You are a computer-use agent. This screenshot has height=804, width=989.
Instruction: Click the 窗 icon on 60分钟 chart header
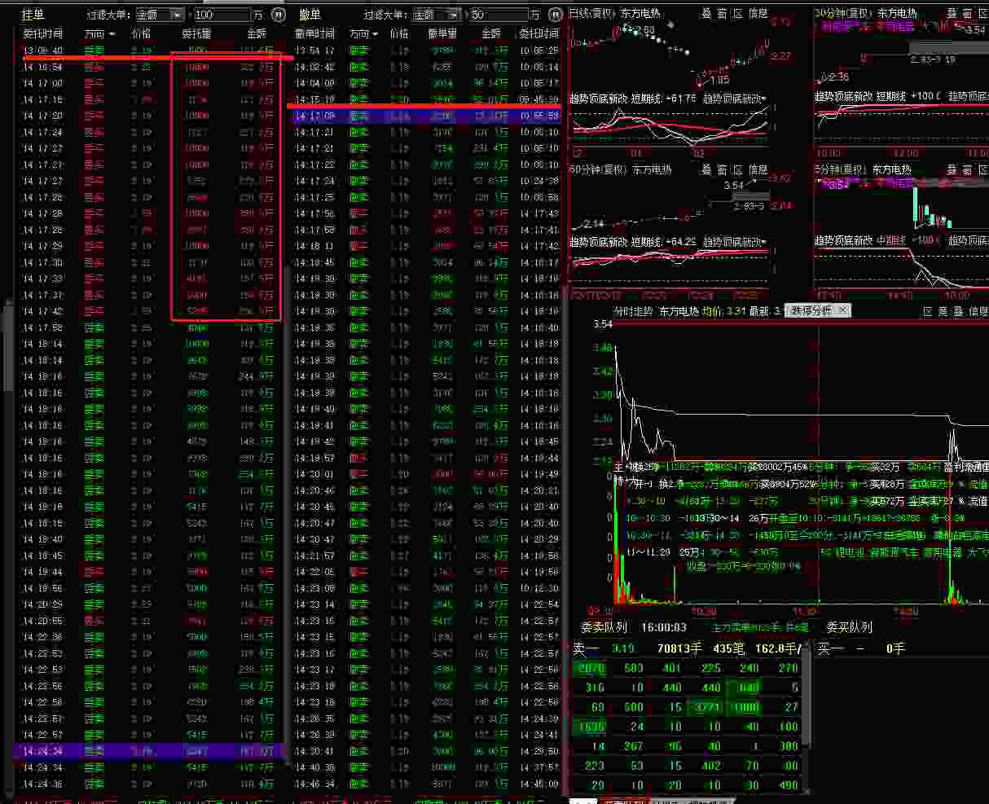click(x=722, y=170)
